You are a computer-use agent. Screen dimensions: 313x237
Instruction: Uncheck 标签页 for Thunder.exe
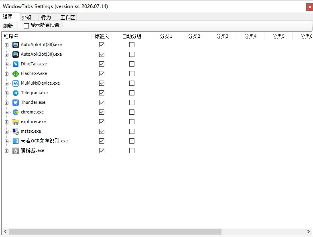point(102,103)
